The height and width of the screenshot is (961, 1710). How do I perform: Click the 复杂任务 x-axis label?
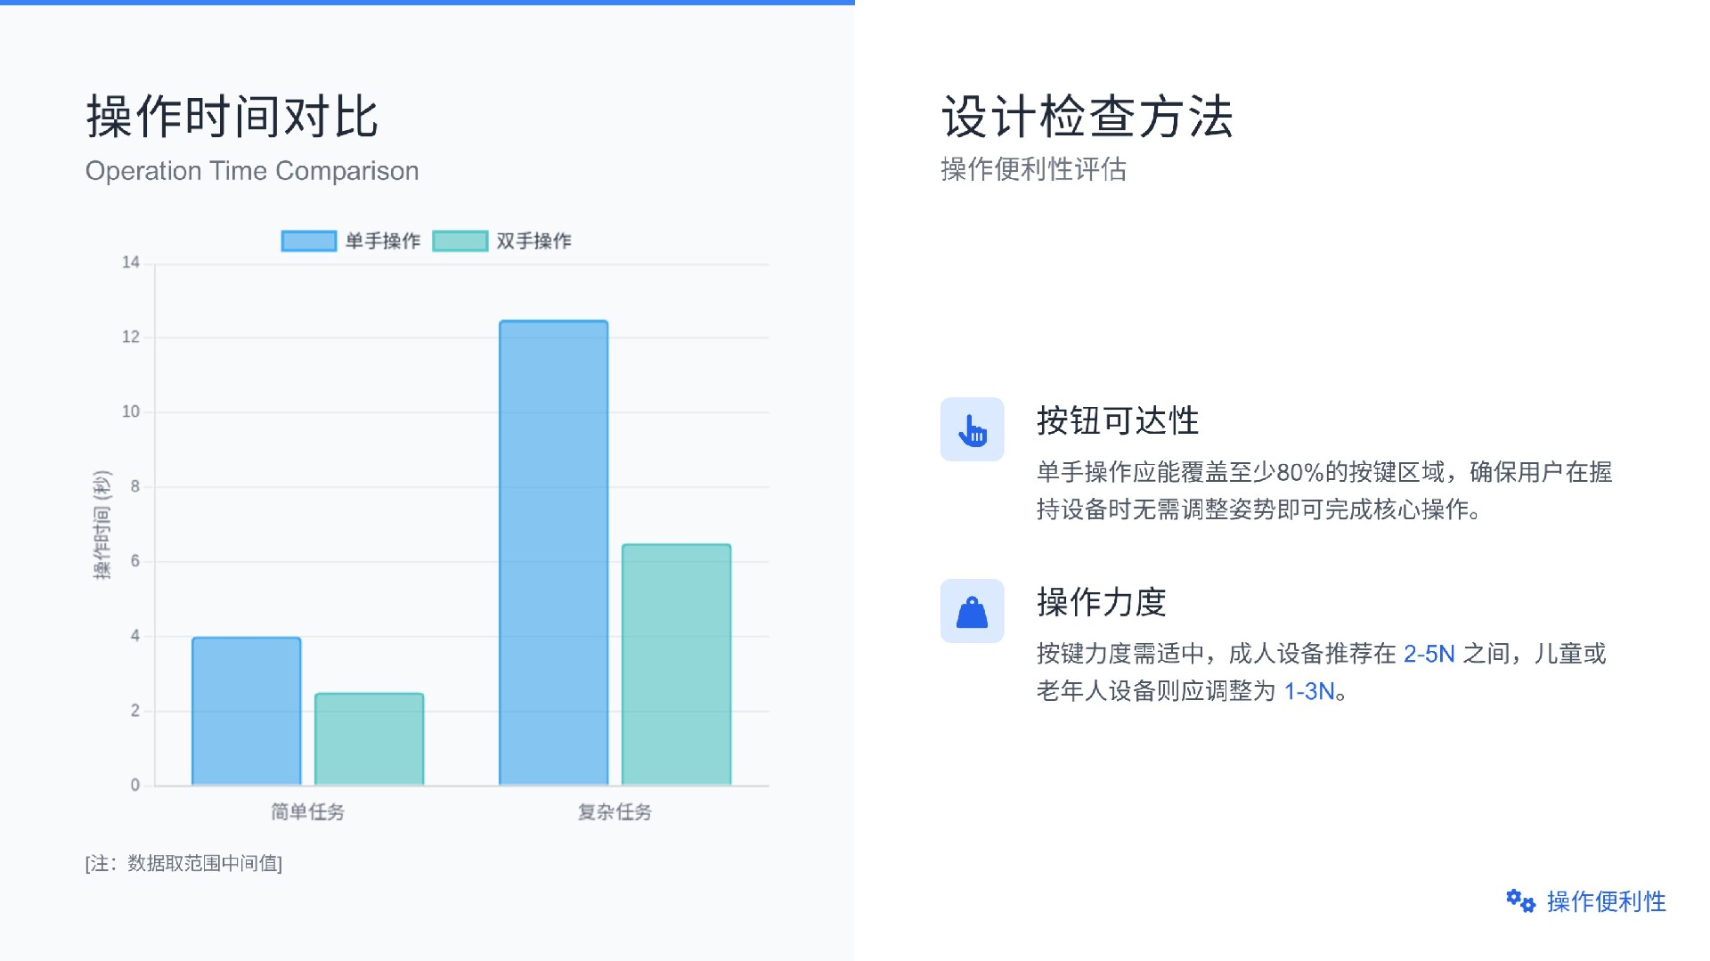pyautogui.click(x=615, y=811)
